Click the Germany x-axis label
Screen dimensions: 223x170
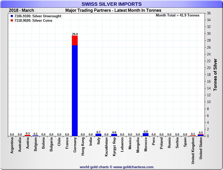75,145
